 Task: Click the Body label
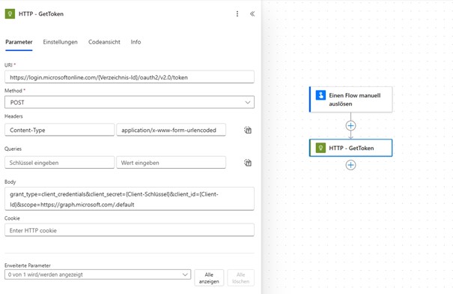10,181
